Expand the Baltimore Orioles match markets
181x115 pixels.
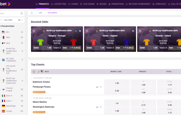(101, 87)
